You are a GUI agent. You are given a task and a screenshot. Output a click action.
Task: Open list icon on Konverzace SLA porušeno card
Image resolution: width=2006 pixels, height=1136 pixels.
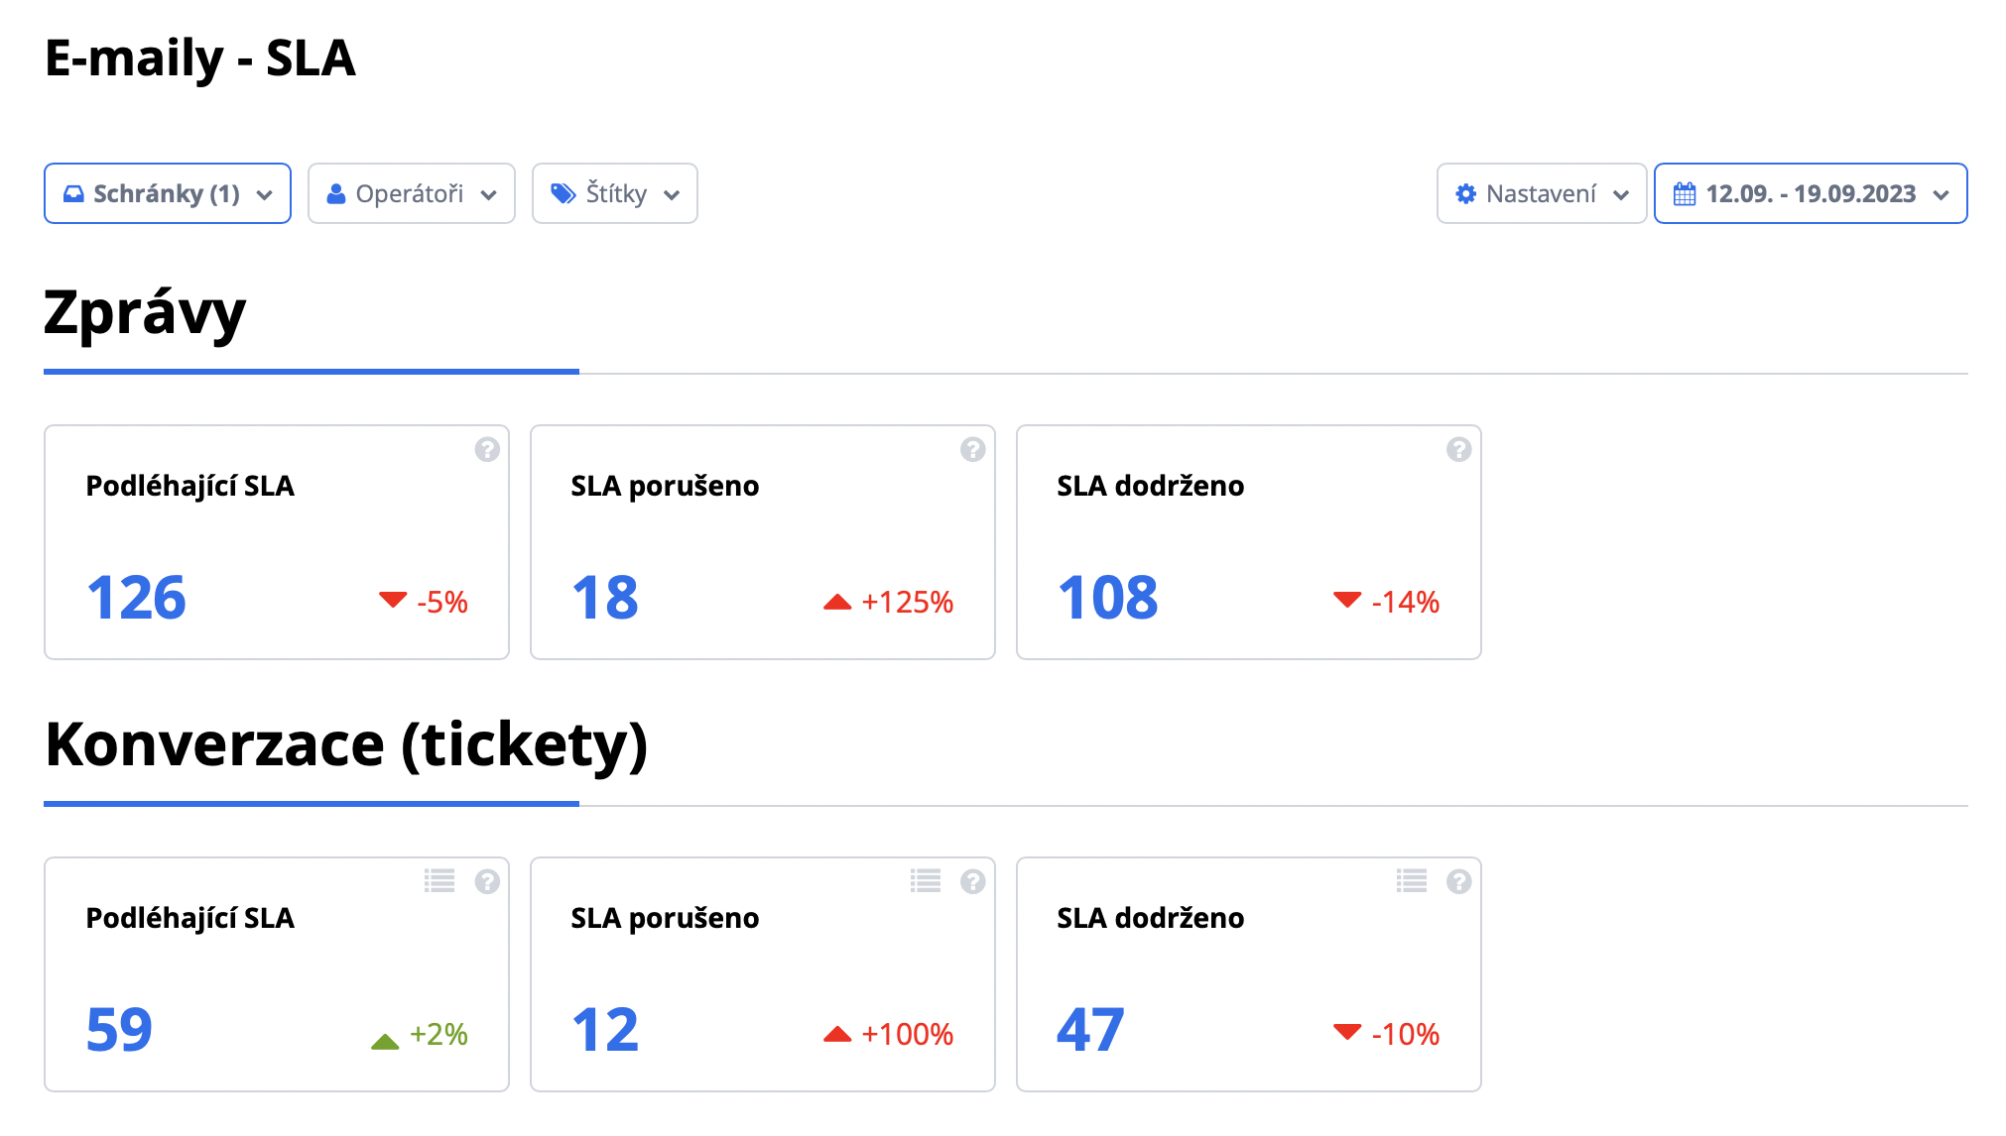coord(926,881)
